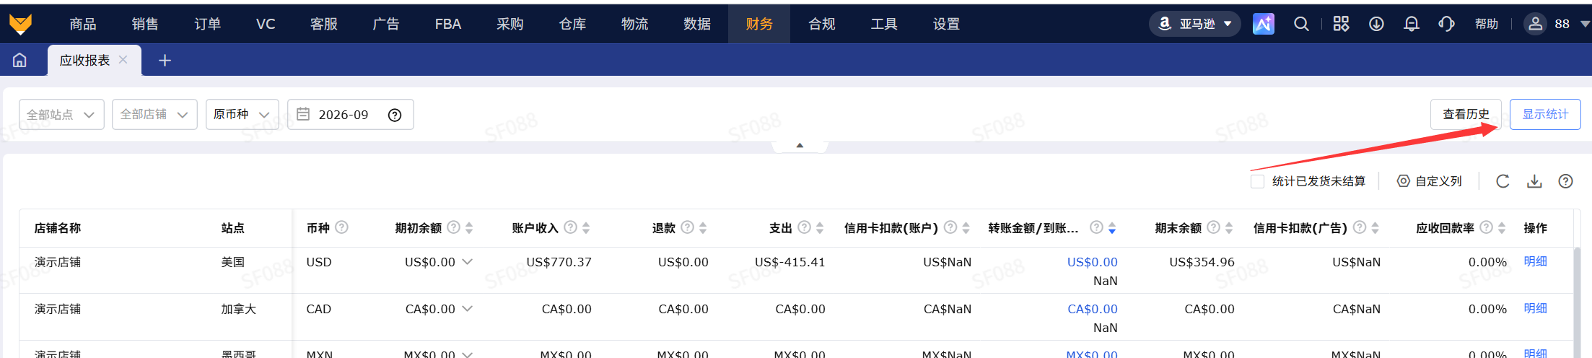1592x358 pixels.
Task: Refresh the report table
Action: pos(1503,181)
